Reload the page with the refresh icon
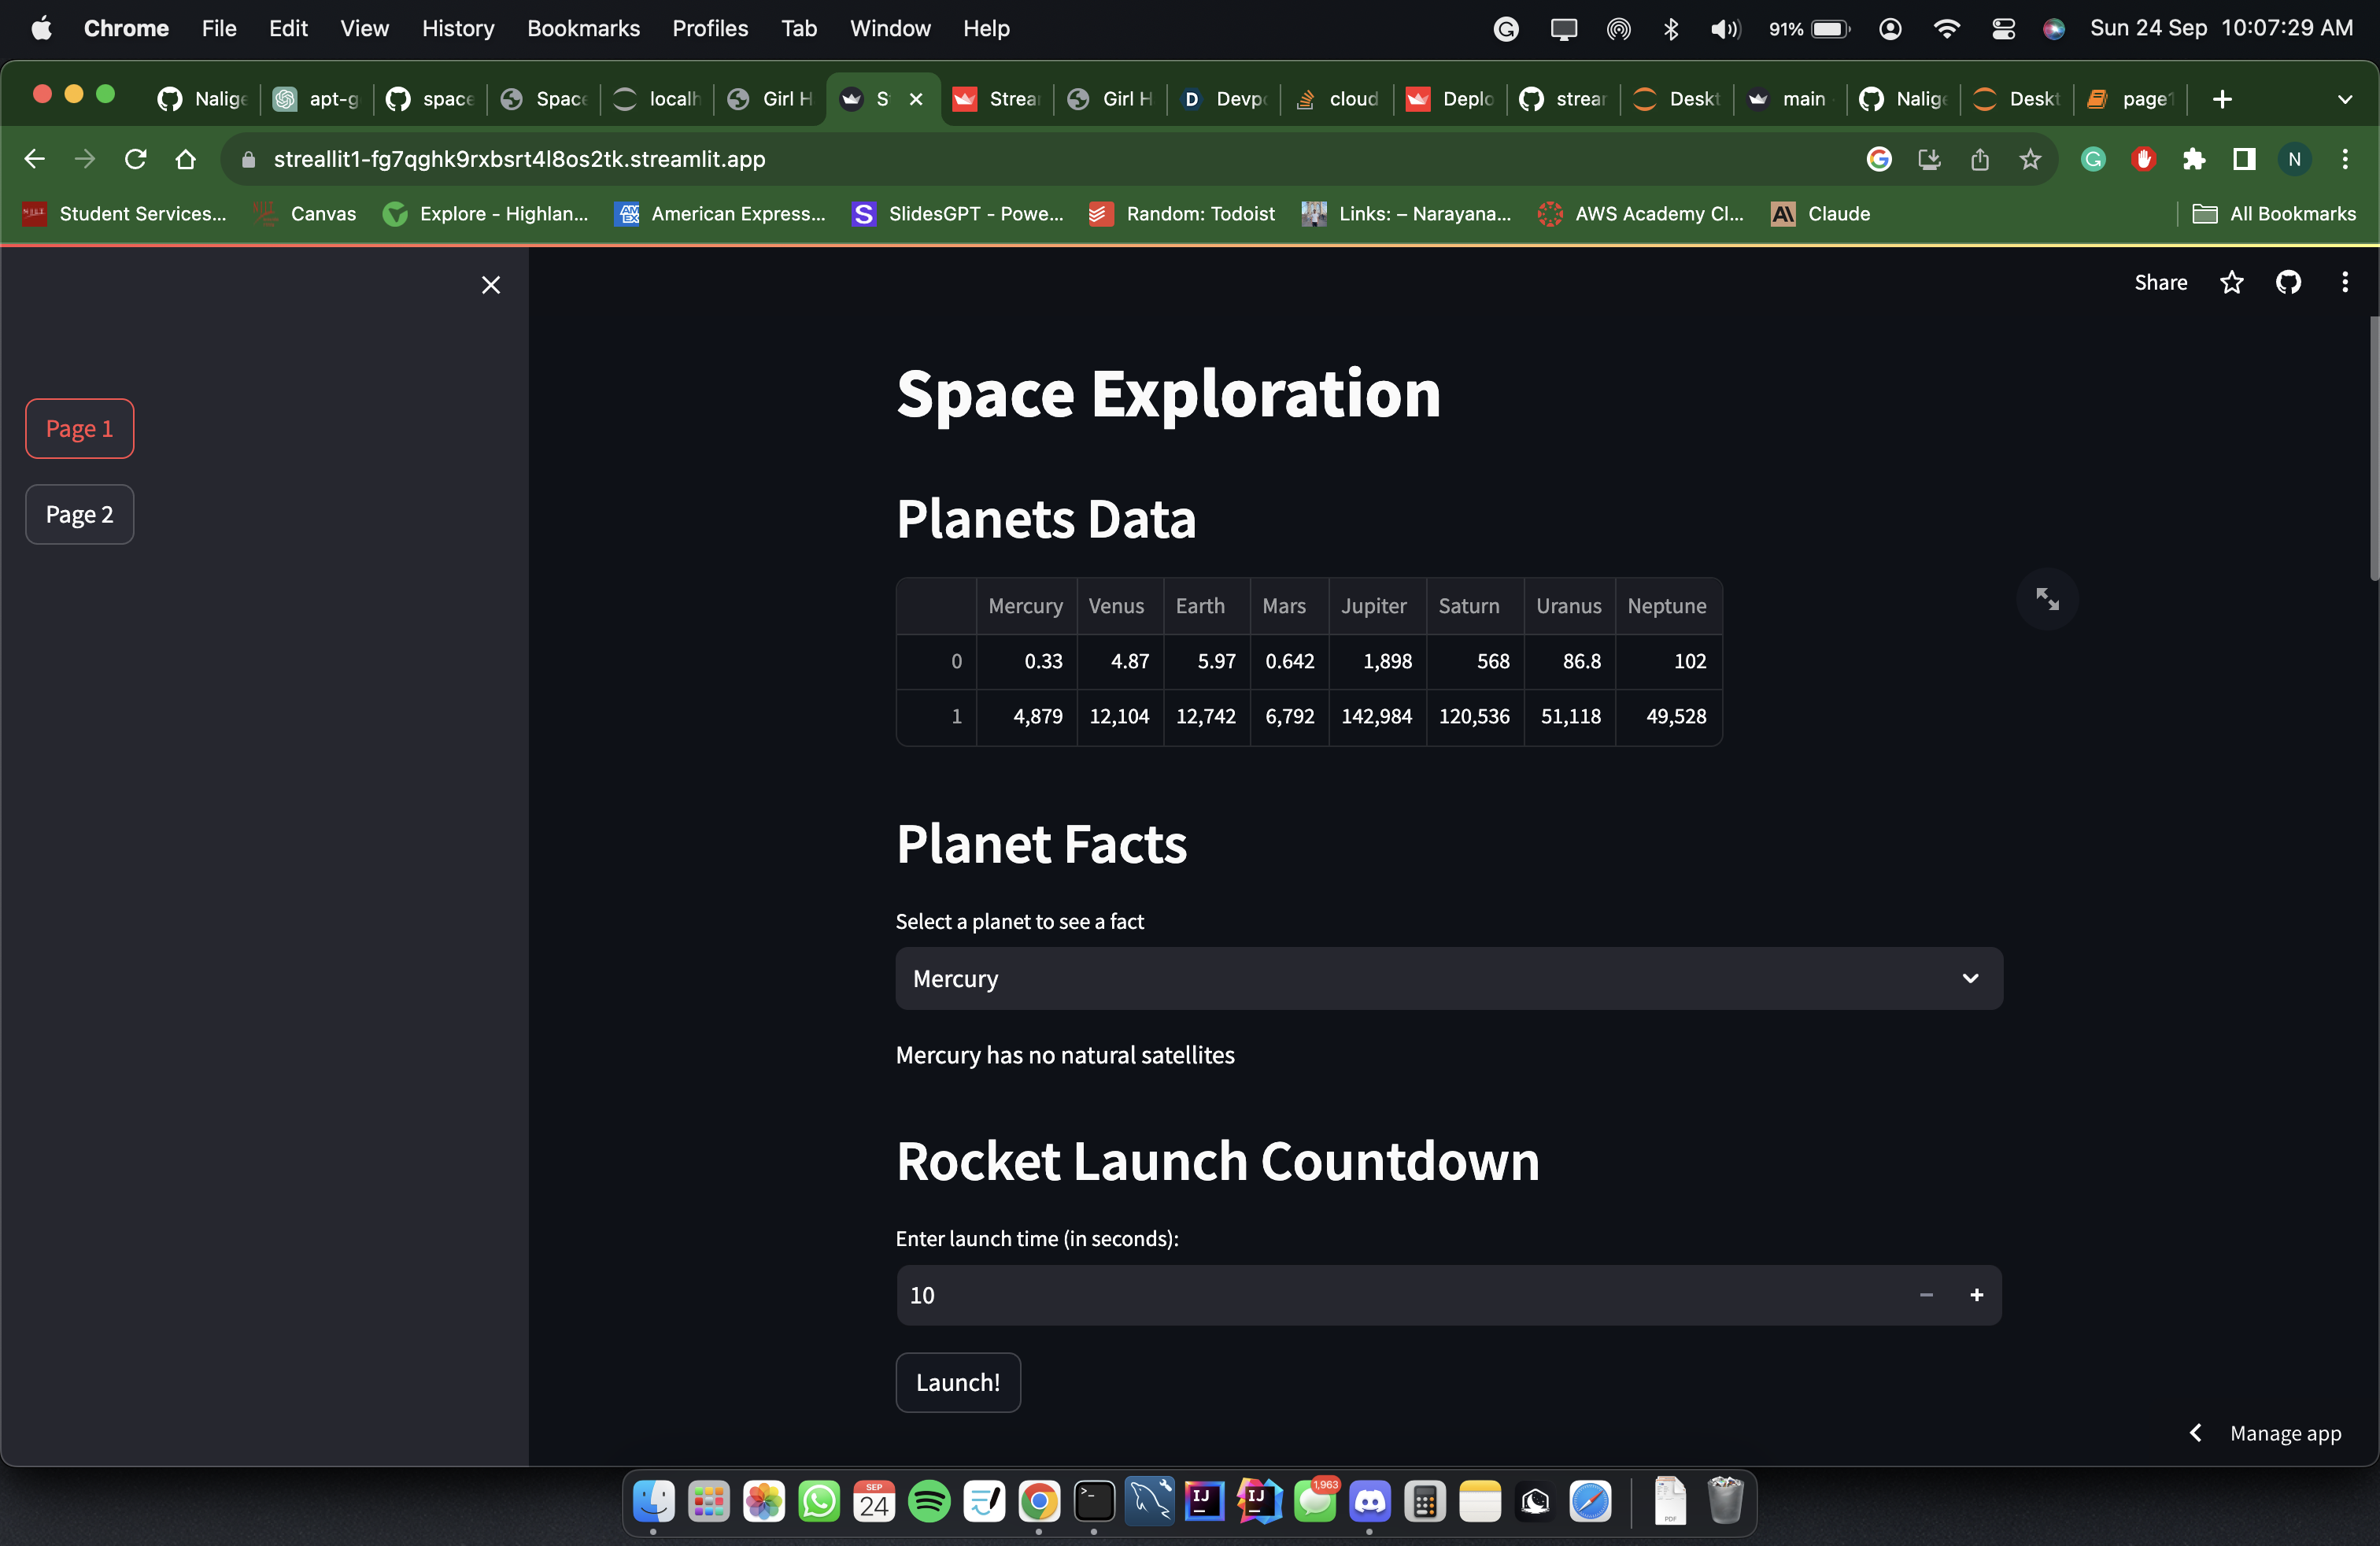The image size is (2380, 1546). (135, 159)
